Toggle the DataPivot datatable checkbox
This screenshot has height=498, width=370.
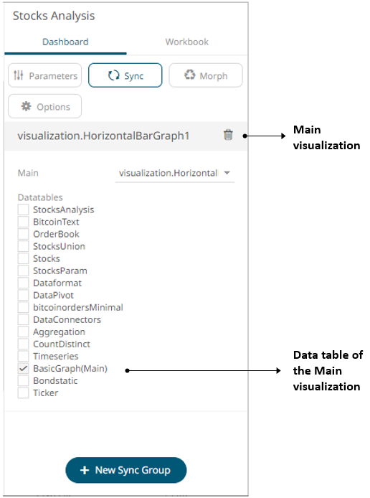click(x=23, y=295)
